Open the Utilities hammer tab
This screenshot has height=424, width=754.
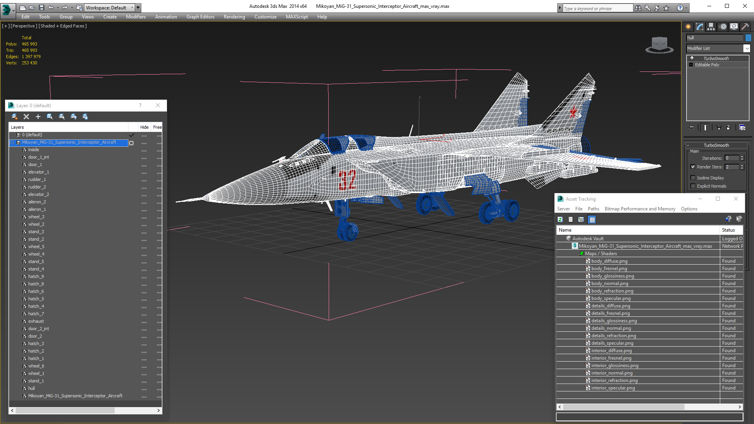745,27
